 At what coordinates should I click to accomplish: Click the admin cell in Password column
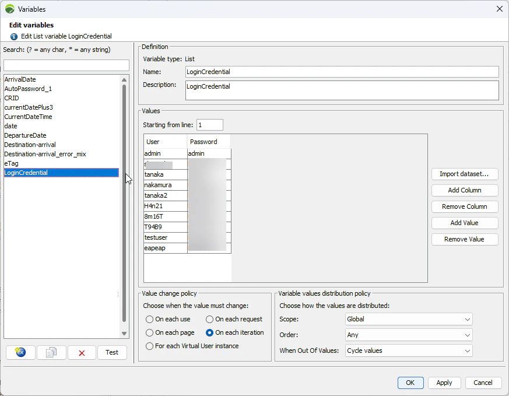209,153
